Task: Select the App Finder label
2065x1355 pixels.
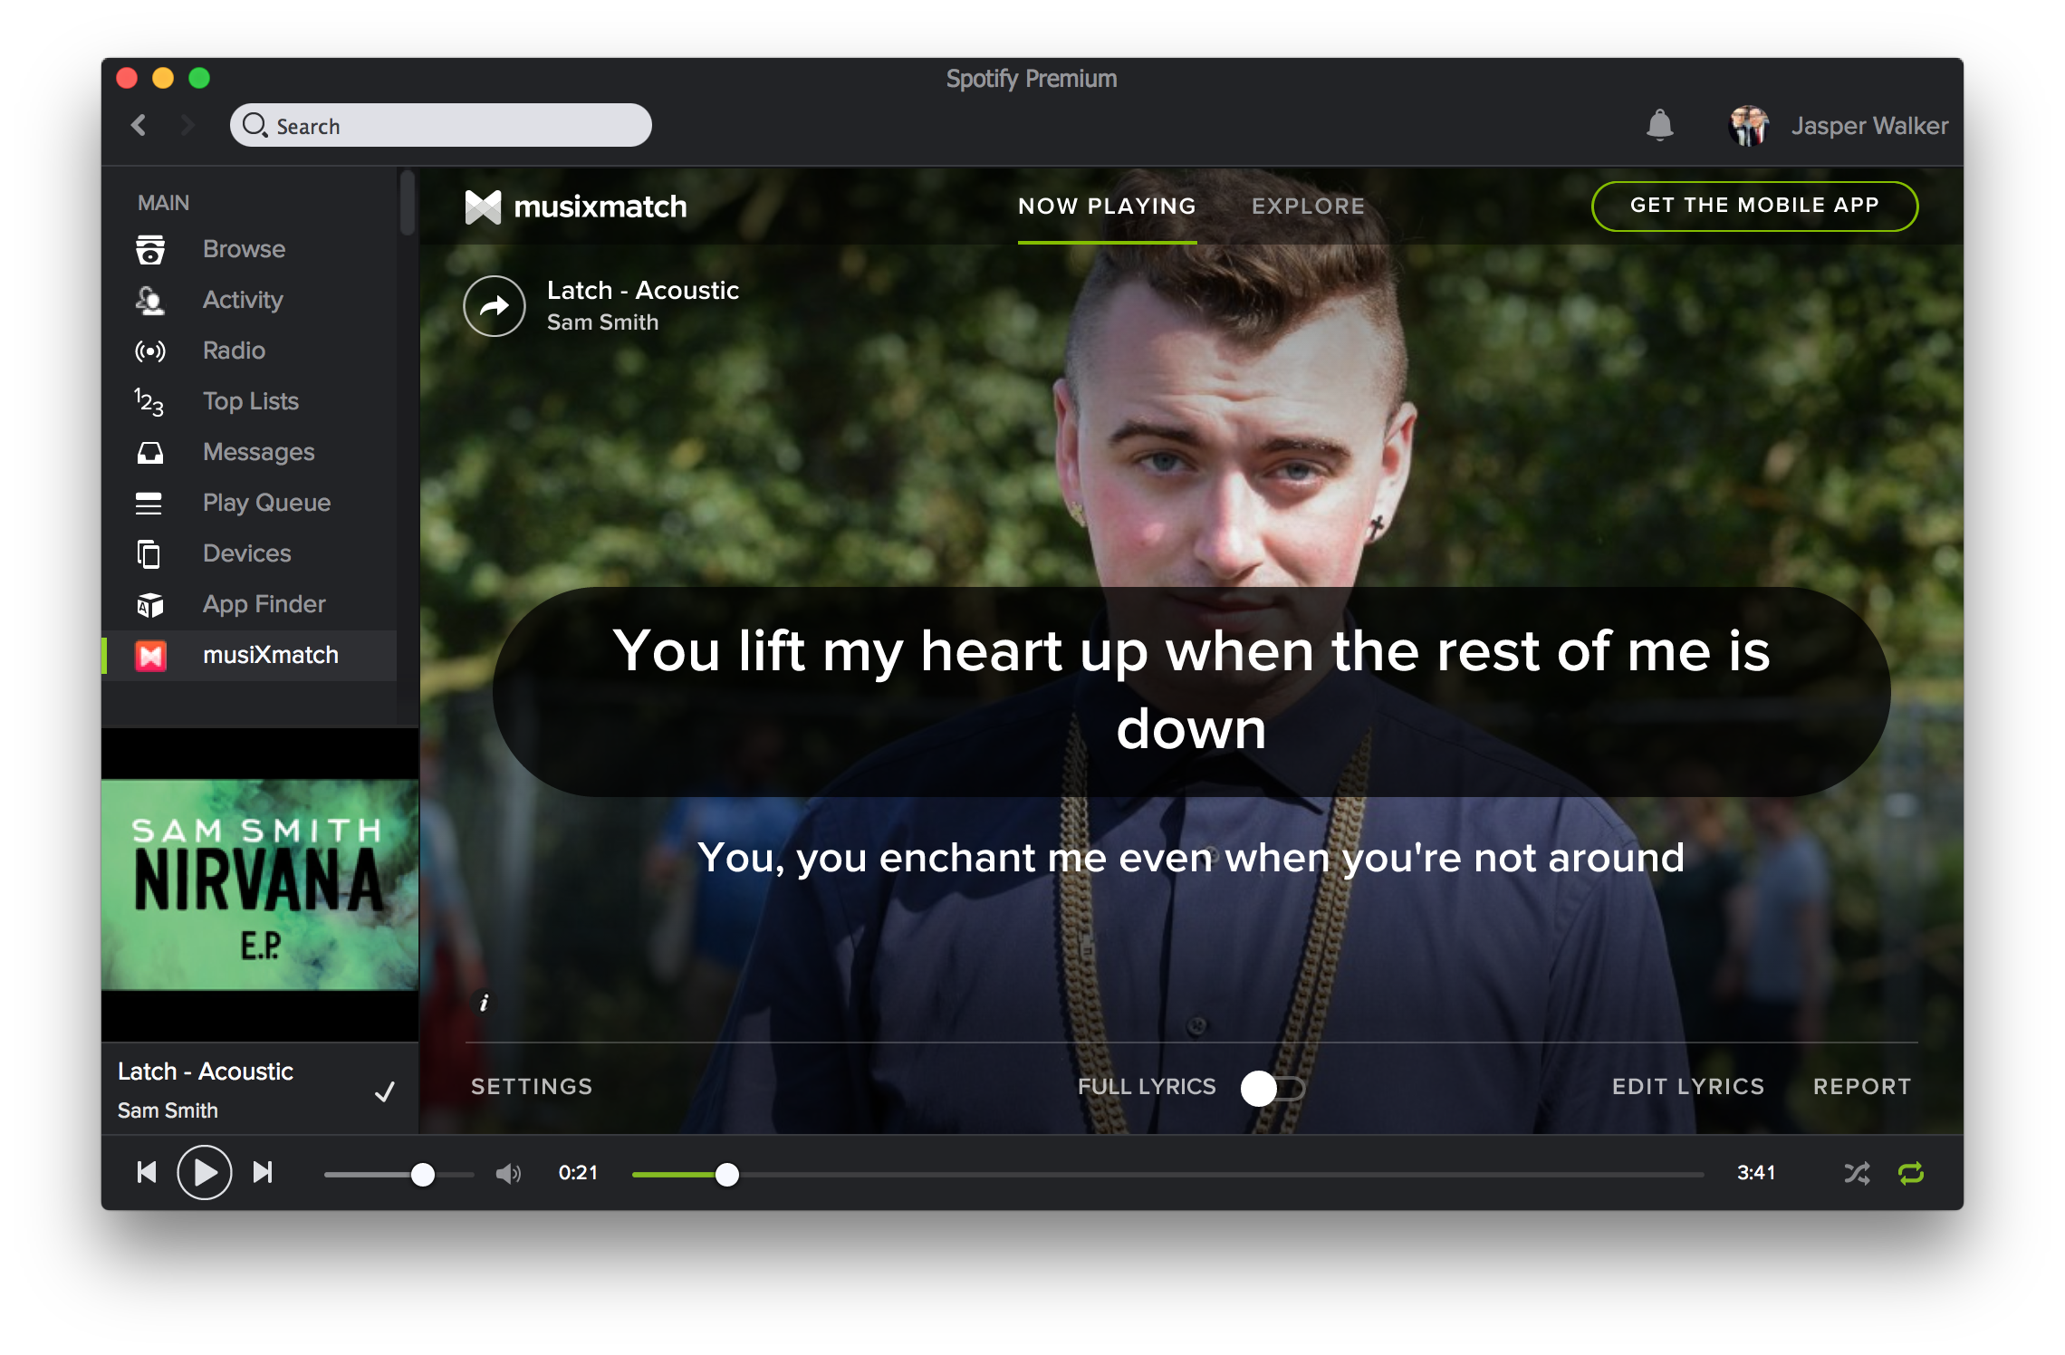Action: coord(264,604)
